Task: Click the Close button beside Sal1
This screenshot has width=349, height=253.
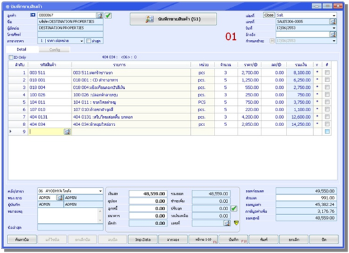Action: (269, 15)
